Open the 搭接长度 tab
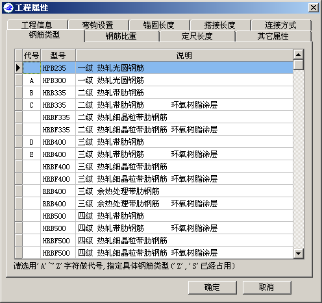This screenshot has height=303, width=322. point(220,25)
